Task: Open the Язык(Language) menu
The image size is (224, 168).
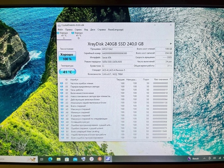Action: [116, 29]
